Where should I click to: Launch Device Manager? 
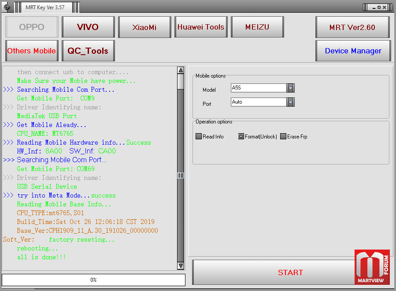[x=353, y=51]
